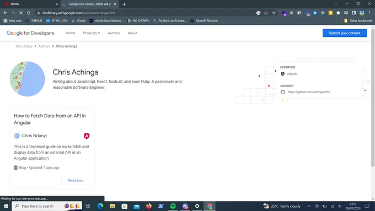Open the volume control in system tray
This screenshot has width=375, height=211.
(340, 206)
